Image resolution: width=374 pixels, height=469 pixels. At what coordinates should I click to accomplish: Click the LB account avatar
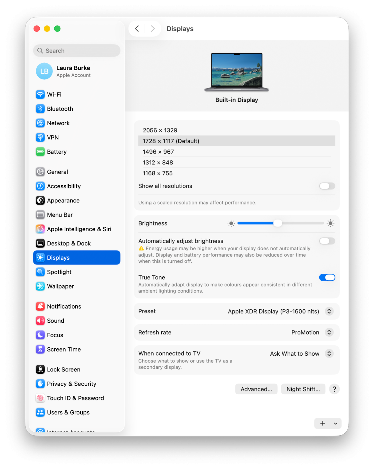(x=44, y=71)
